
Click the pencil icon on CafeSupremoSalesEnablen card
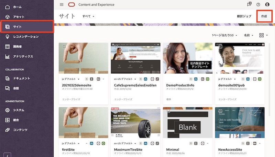point(157,79)
